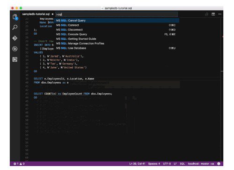
Task: Select MS SQL: Cancel Query command
Action: coord(117,21)
